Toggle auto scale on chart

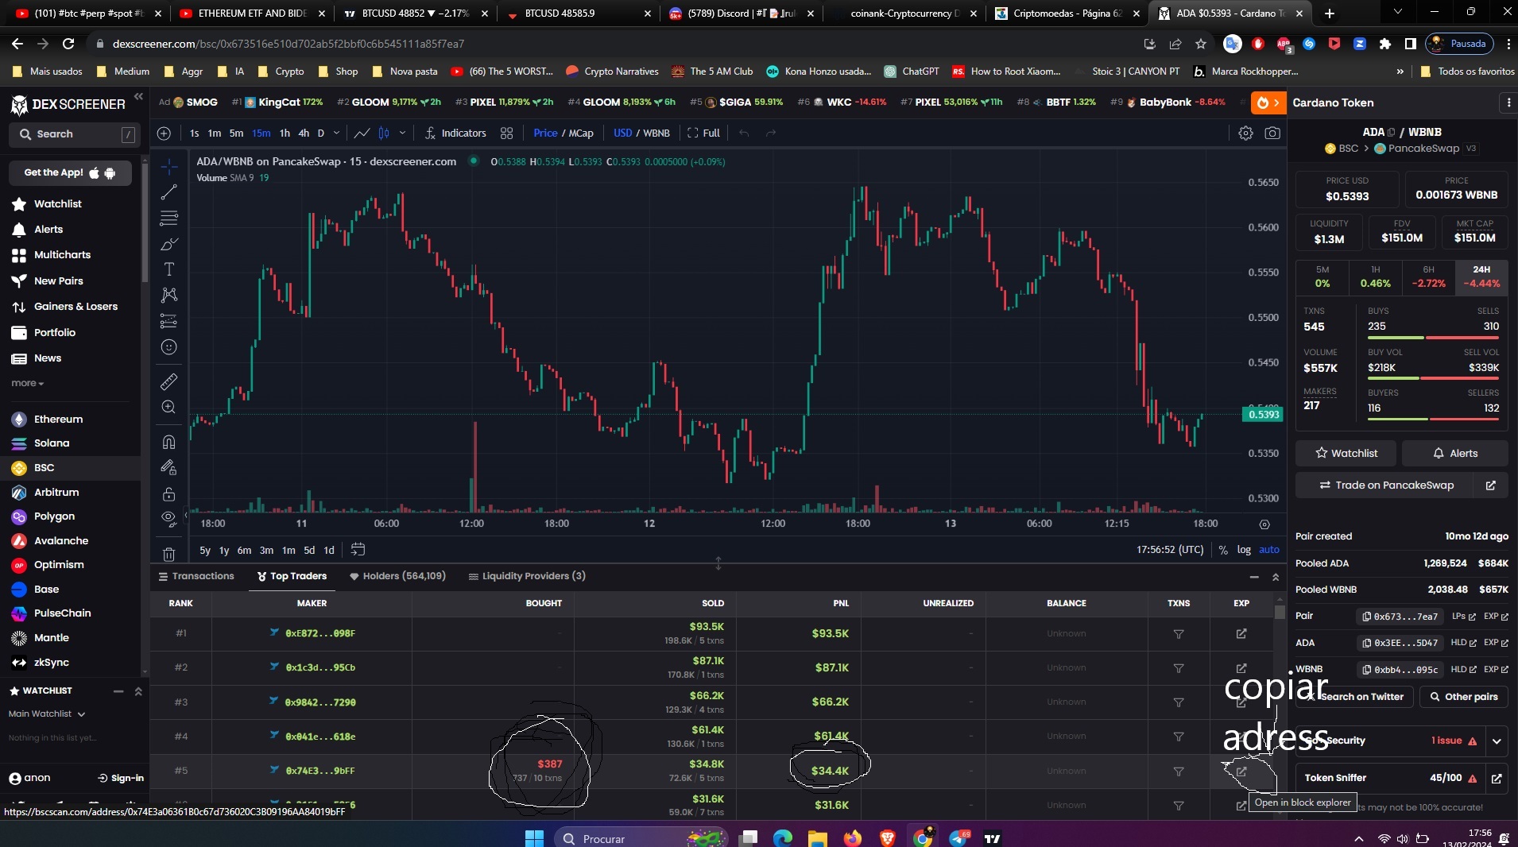[1269, 549]
